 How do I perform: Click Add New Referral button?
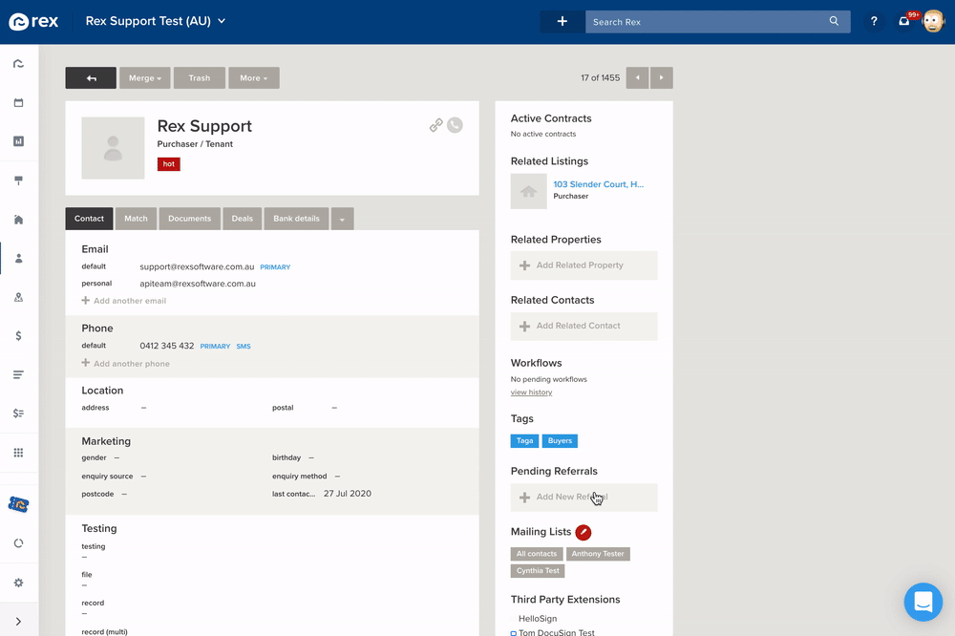[584, 498]
